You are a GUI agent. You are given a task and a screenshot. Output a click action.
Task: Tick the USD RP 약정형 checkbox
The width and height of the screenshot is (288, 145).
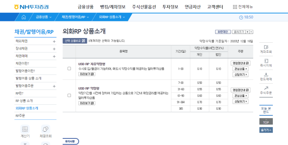pos(69,95)
